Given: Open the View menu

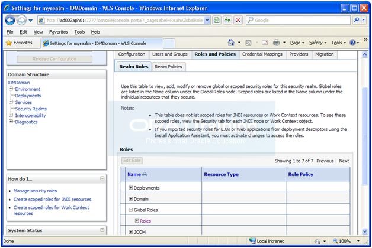Looking at the screenshot, I should point(38,32).
